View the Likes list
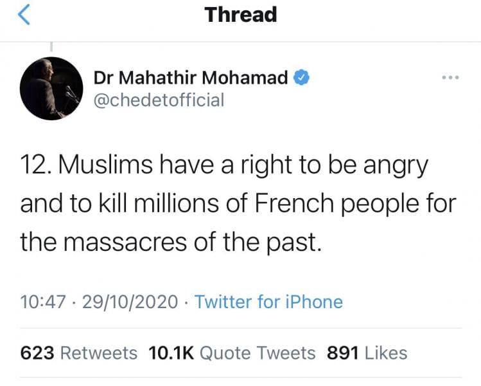The image size is (481, 386). tap(385, 353)
